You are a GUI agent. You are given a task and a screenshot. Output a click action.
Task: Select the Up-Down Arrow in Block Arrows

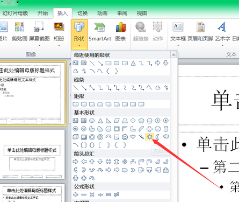point(117,162)
